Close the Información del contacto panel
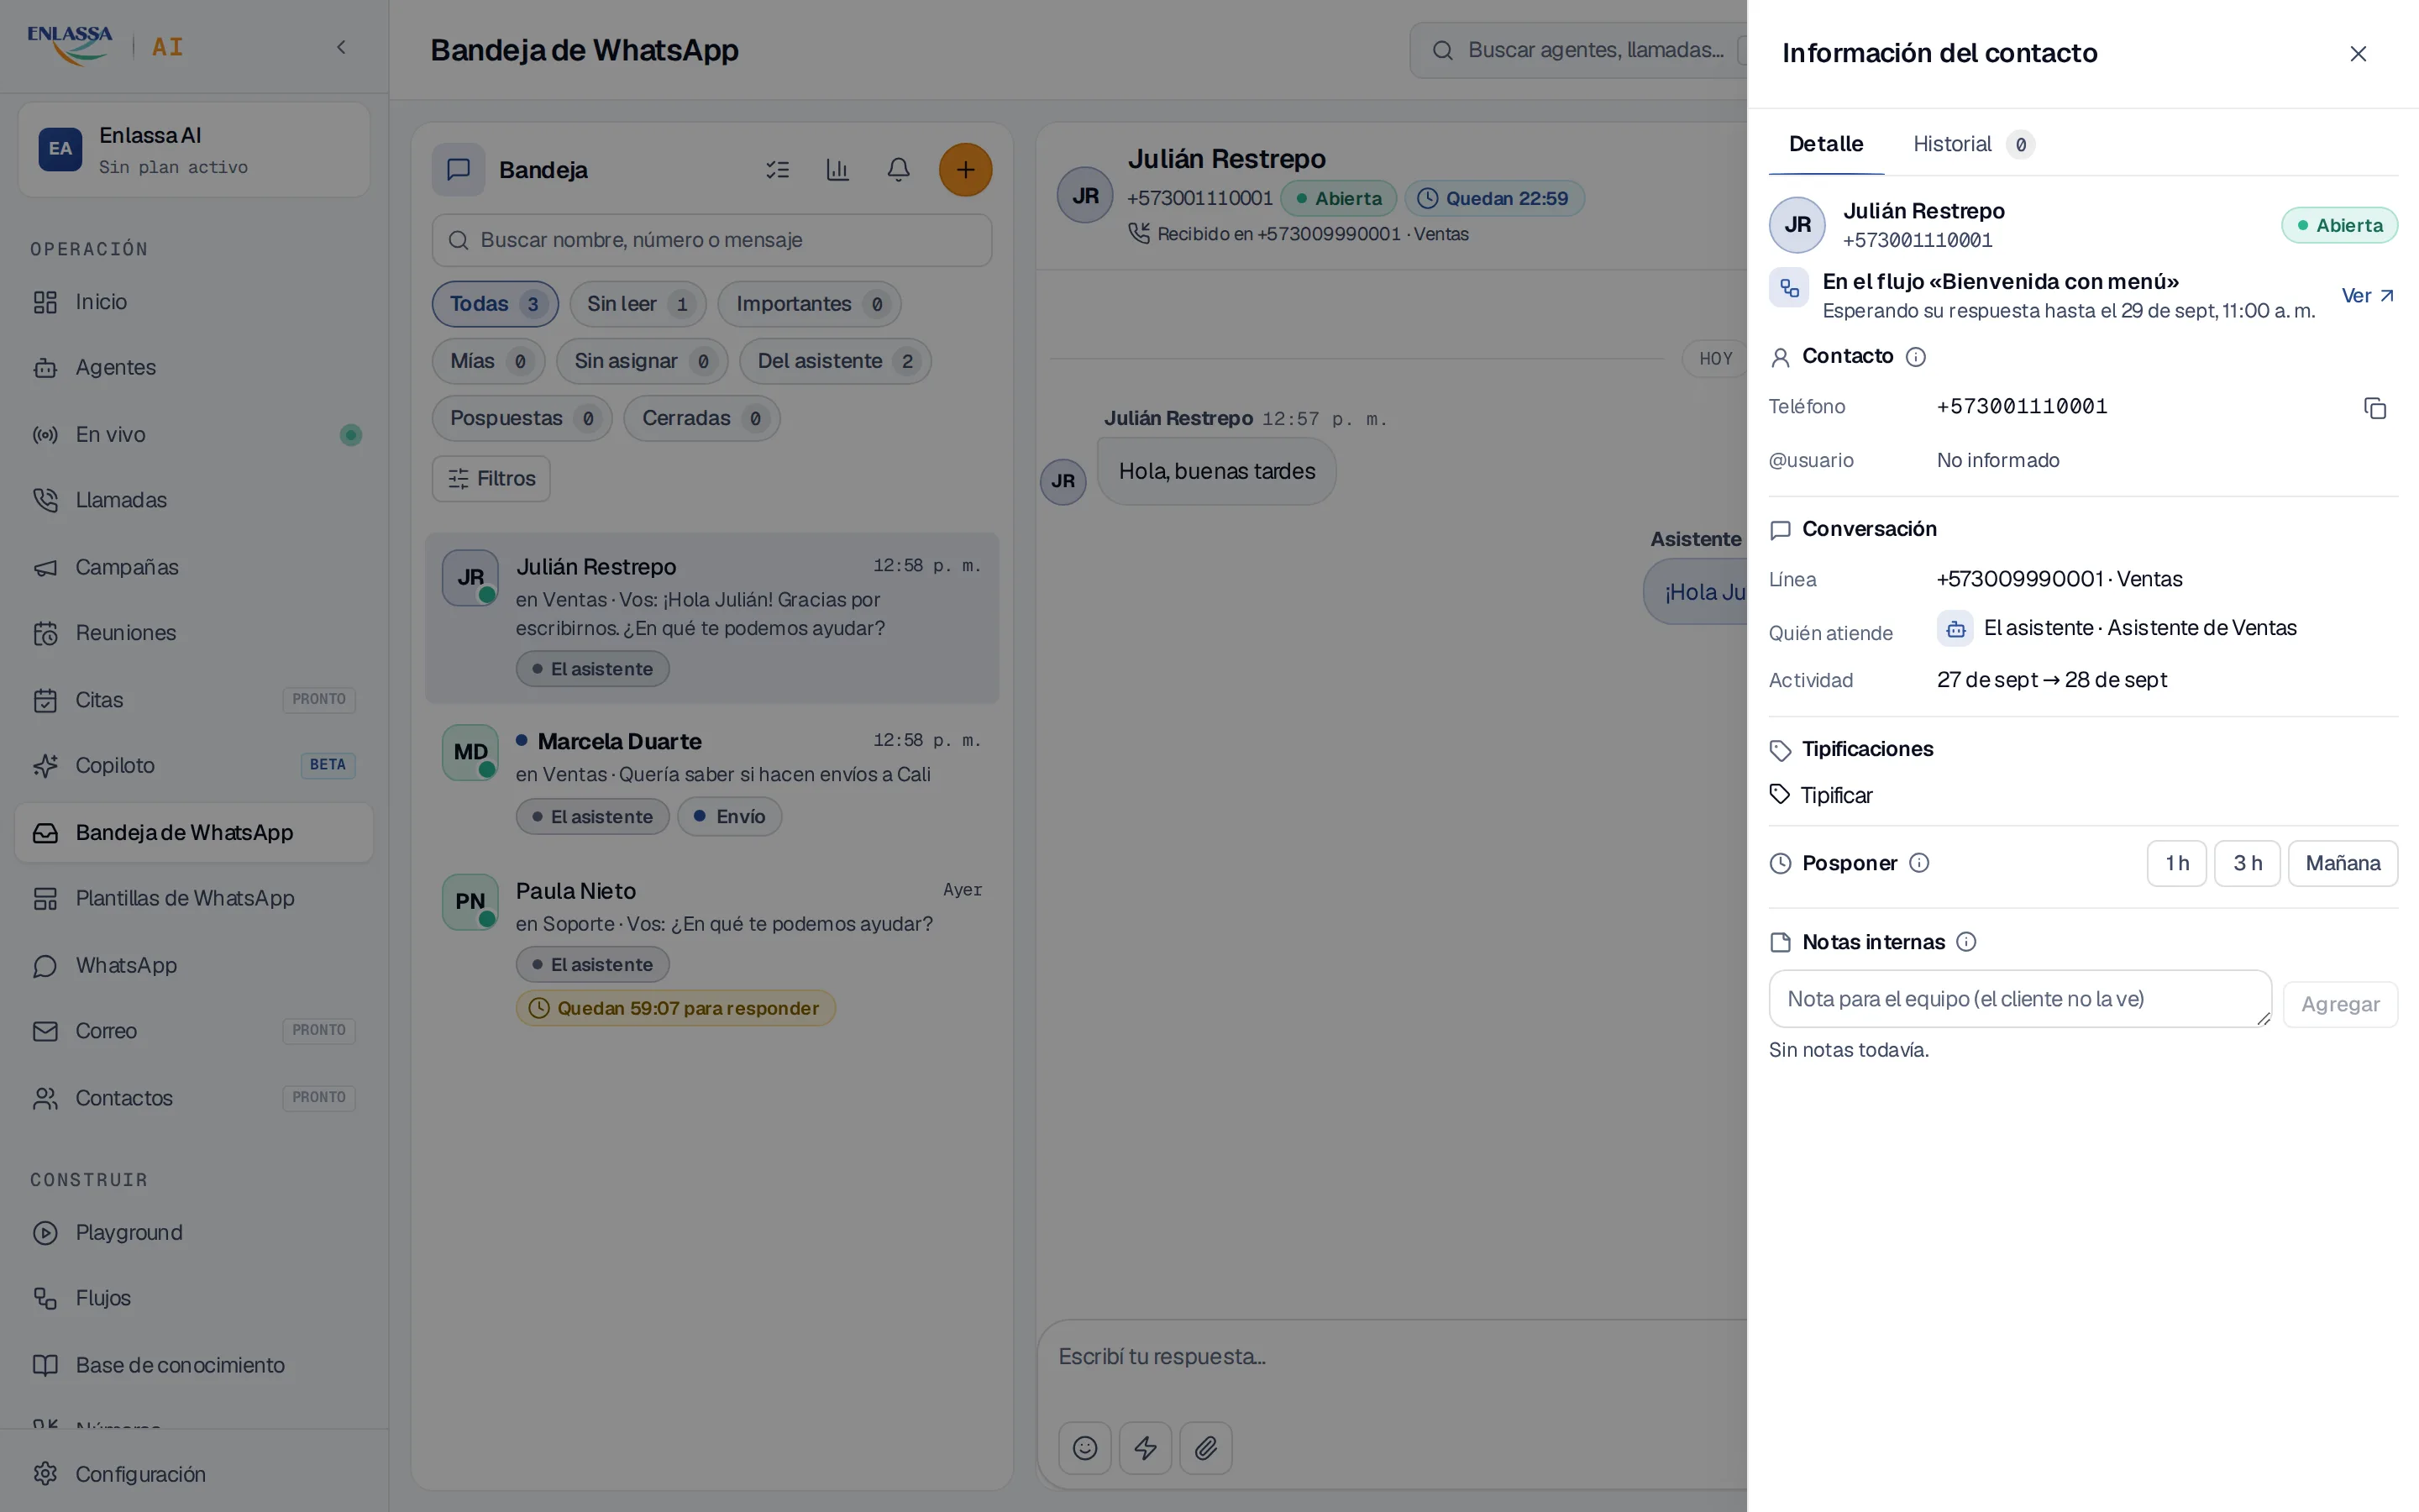2419x1512 pixels. pos(2357,54)
